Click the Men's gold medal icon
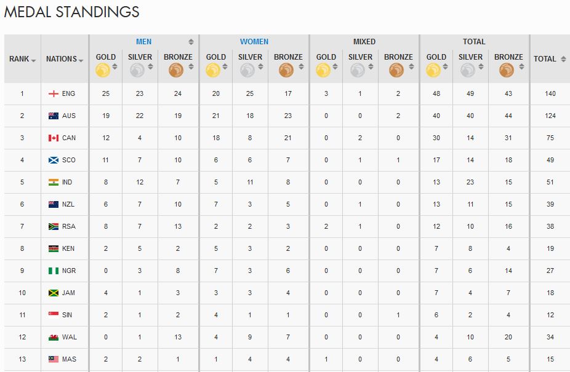The width and height of the screenshot is (570, 372). pos(103,70)
